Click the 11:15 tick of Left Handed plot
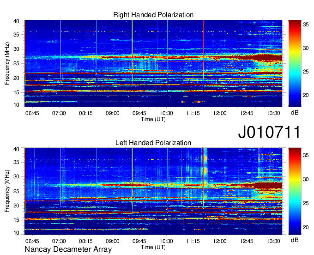This screenshot has height=255, width=314. (x=193, y=241)
